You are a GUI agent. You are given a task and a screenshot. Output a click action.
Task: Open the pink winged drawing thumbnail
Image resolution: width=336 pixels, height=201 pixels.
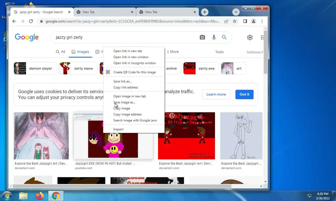tap(41, 136)
